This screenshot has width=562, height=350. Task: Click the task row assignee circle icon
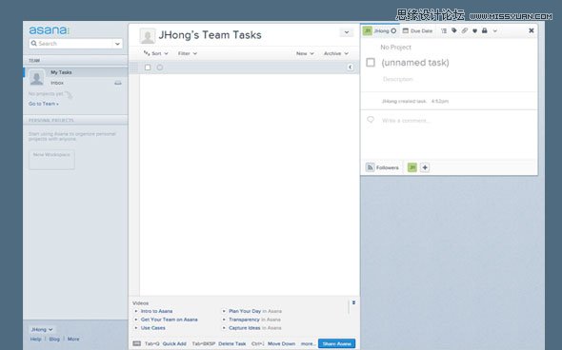click(x=160, y=68)
